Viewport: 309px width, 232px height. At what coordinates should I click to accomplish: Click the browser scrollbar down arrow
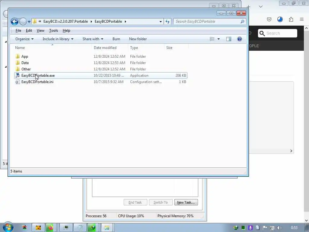[x=306, y=220]
